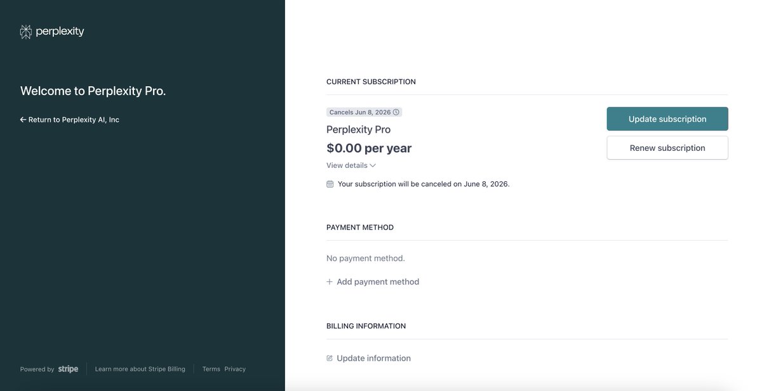Viewport: 762px width, 391px height.
Task: Click the Stripe logo in the footer
Action: click(68, 369)
